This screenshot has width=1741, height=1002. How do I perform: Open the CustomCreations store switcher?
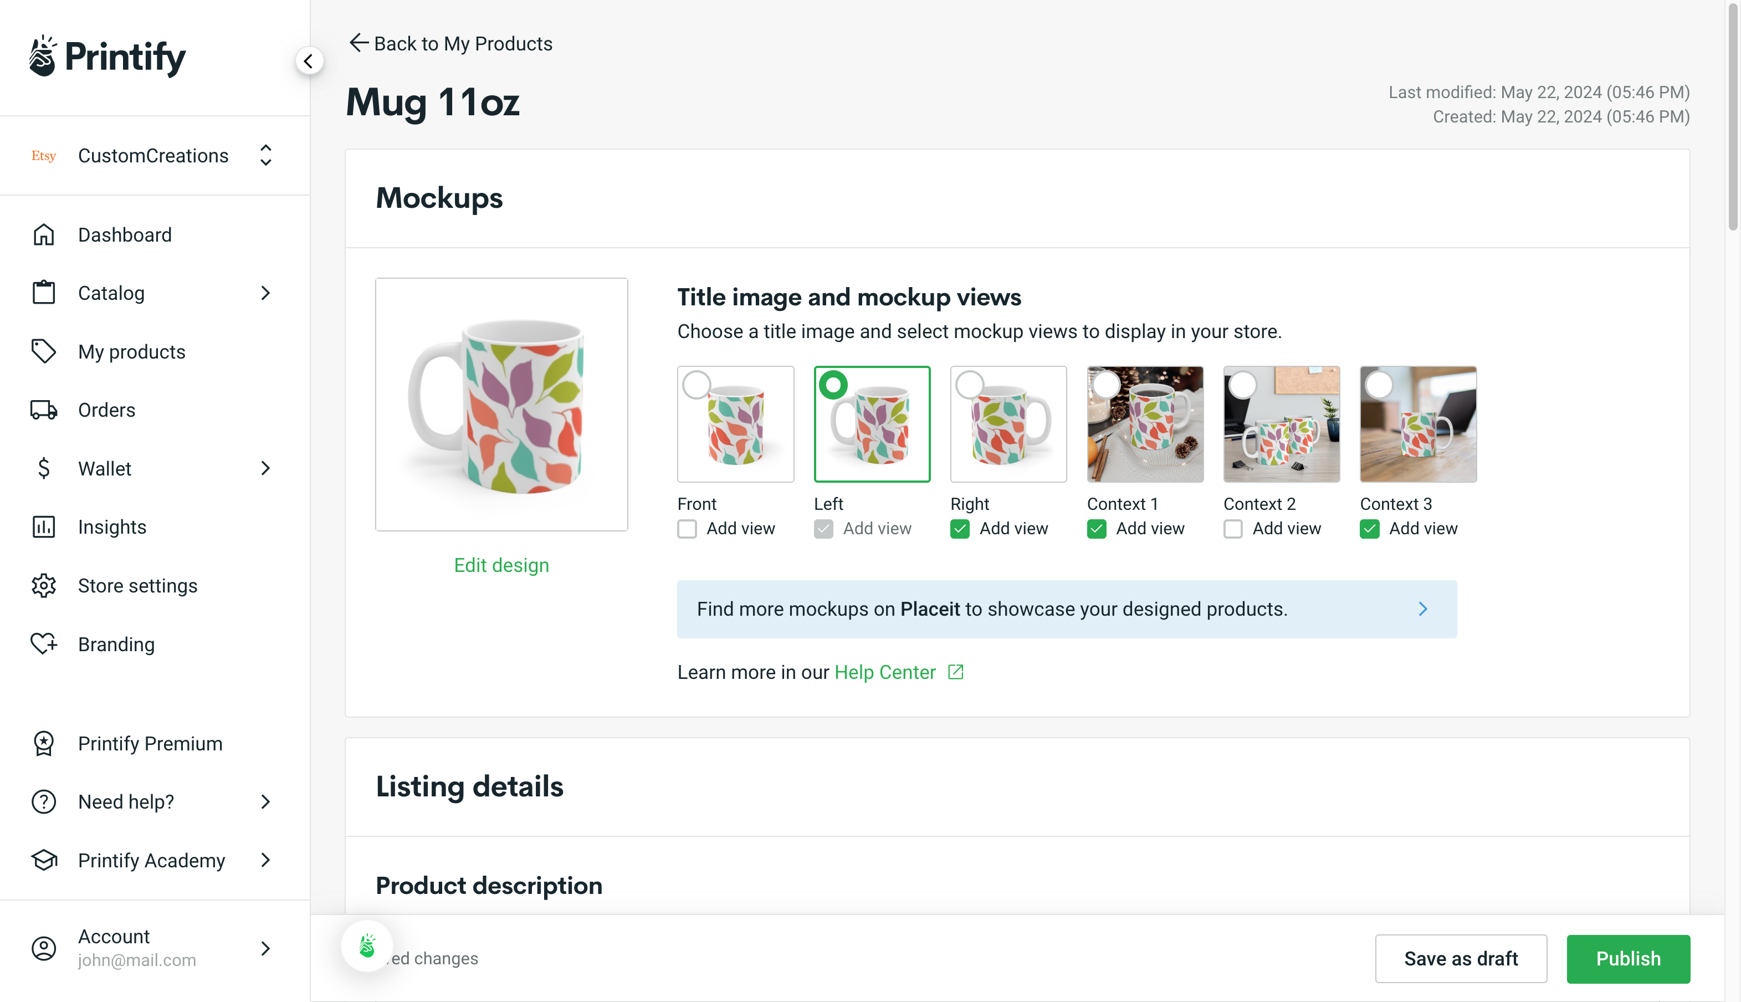click(x=265, y=156)
